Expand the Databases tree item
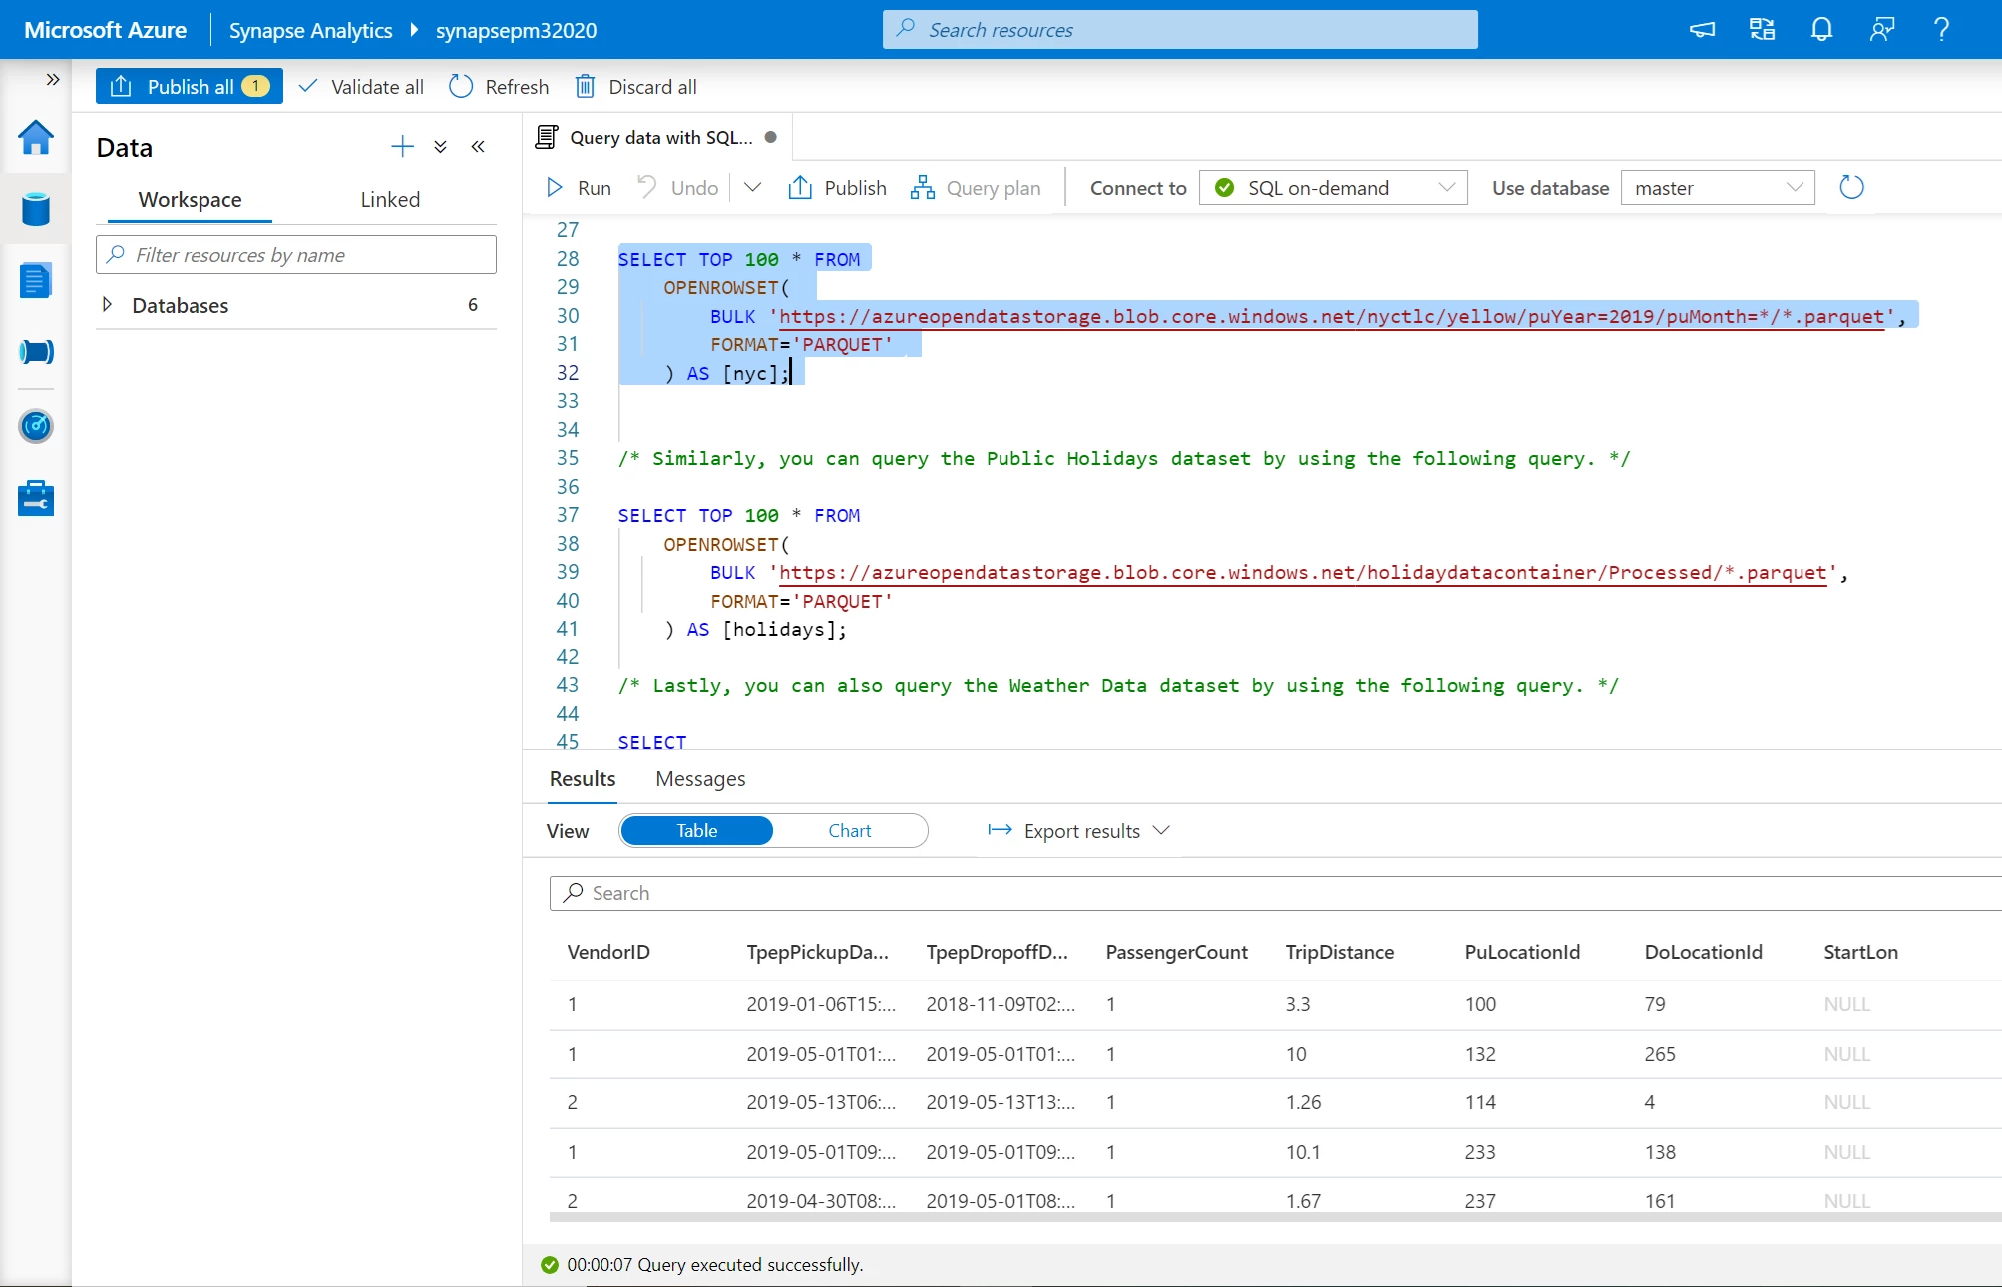Viewport: 2002px width, 1287px height. (x=110, y=305)
